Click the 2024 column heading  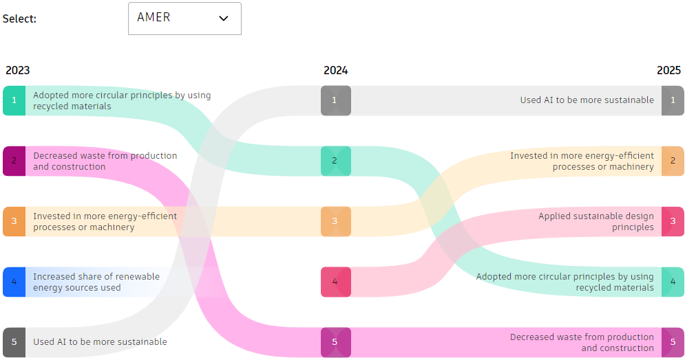tap(335, 70)
